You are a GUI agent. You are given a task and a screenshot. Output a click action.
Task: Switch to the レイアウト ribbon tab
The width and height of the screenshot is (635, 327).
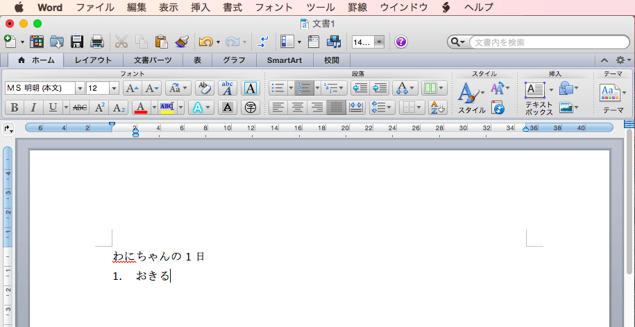(93, 60)
